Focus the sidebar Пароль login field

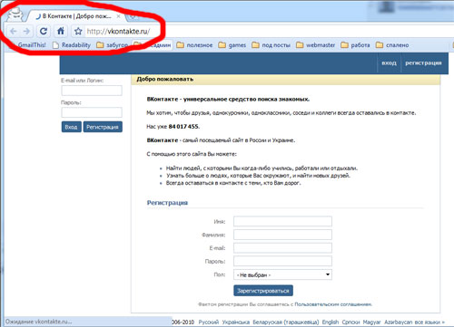pos(92,112)
